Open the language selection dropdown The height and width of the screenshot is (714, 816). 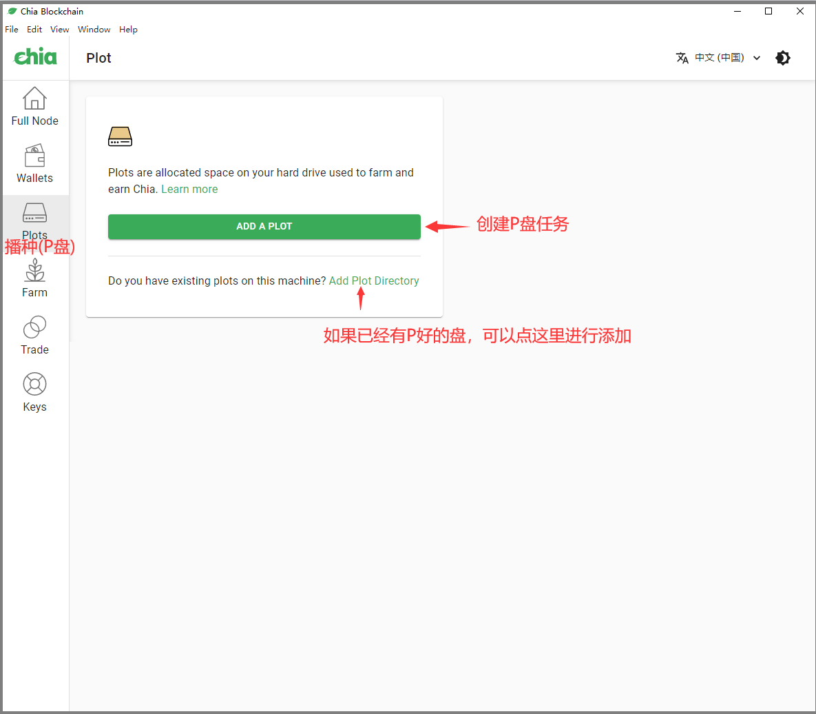point(757,58)
